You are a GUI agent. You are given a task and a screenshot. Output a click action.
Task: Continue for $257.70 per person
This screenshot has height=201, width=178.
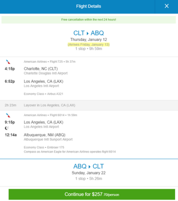coord(92,194)
